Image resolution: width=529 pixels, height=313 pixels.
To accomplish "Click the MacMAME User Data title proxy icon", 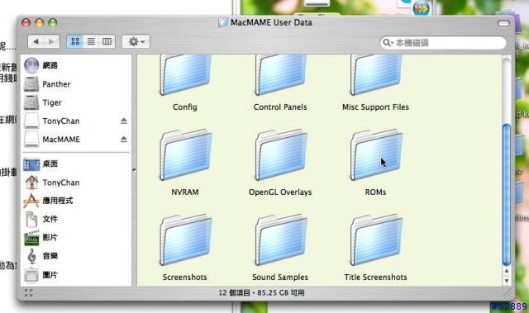I will [x=222, y=22].
